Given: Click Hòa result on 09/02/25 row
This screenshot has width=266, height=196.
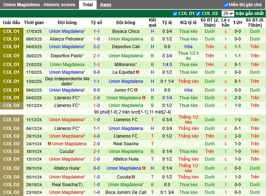Looking at the screenshot, I should (x=188, y=90).
